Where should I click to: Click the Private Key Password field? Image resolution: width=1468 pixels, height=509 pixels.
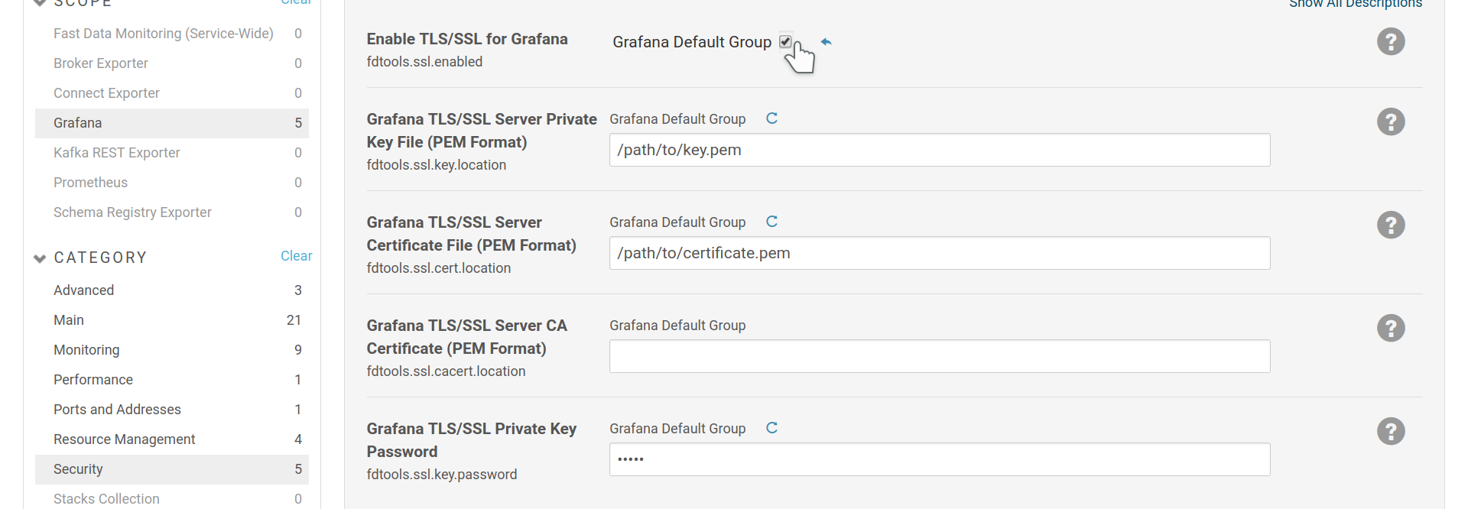pos(940,459)
